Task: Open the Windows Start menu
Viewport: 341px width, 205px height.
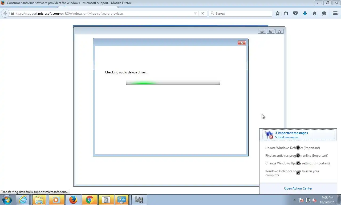Action: 7,200
